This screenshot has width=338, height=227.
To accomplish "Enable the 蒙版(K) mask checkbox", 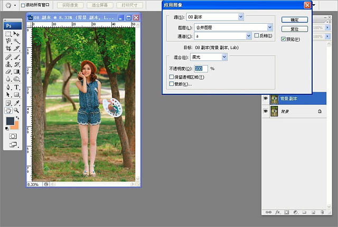I will (171, 84).
